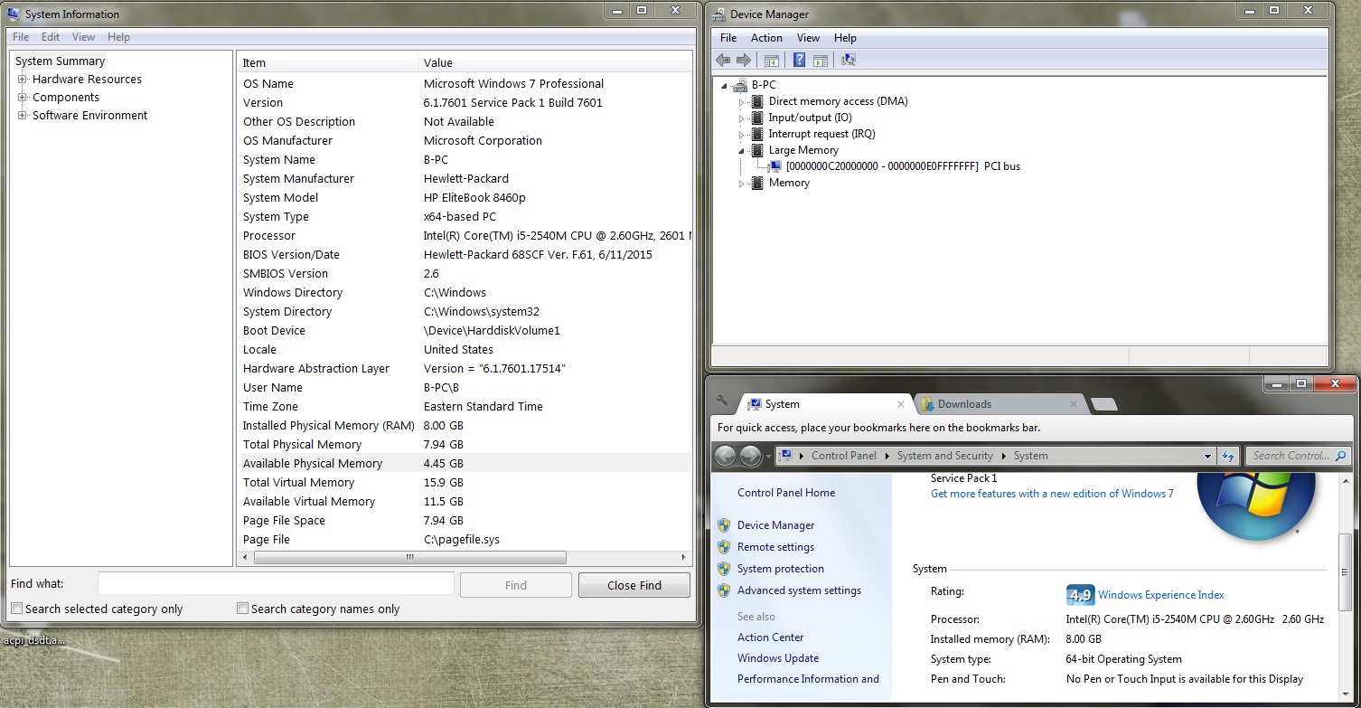This screenshot has width=1361, height=708.
Task: Select the B-PC computer icon in Device Manager
Action: (x=739, y=85)
